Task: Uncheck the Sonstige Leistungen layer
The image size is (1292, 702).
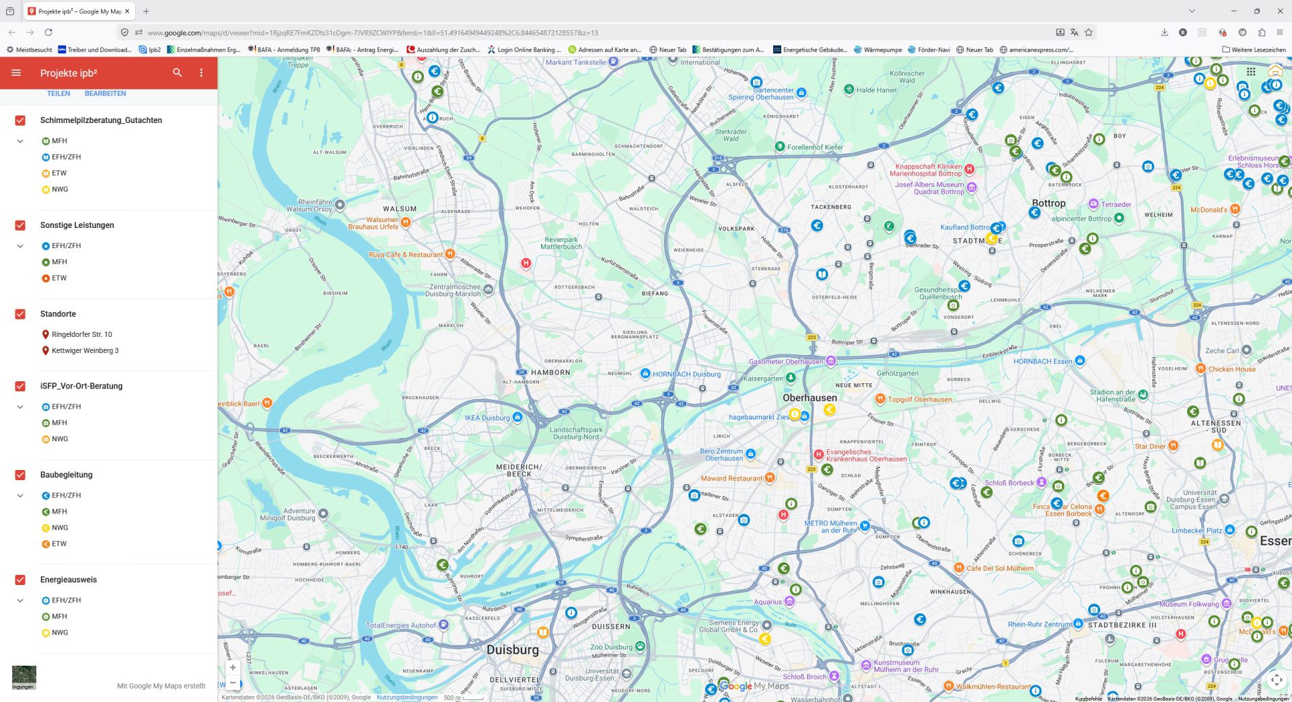Action: 20,225
